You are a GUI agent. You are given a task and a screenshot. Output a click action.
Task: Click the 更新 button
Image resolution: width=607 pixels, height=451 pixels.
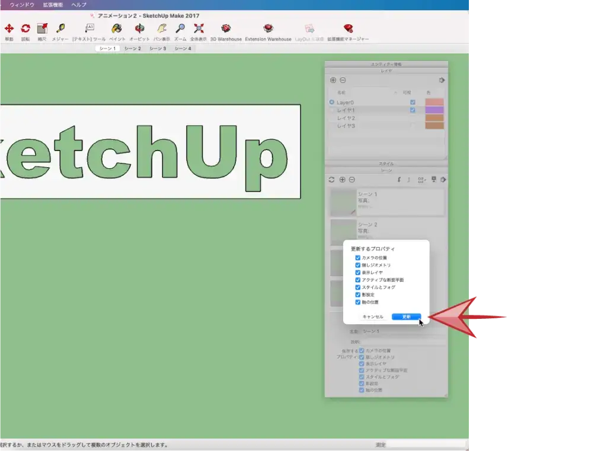click(x=406, y=317)
